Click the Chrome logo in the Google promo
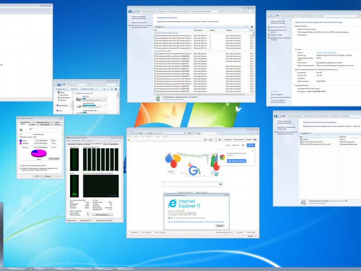Viewport: 361px width, 271px height. [x=222, y=157]
